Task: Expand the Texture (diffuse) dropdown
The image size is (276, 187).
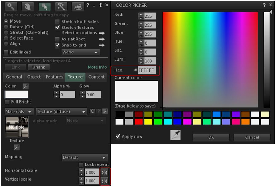Action: pos(62,112)
